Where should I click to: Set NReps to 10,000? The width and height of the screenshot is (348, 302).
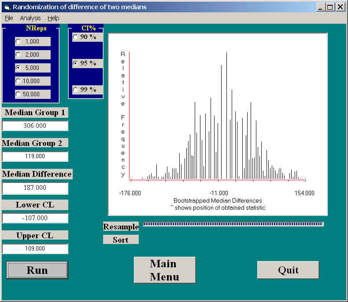18,81
